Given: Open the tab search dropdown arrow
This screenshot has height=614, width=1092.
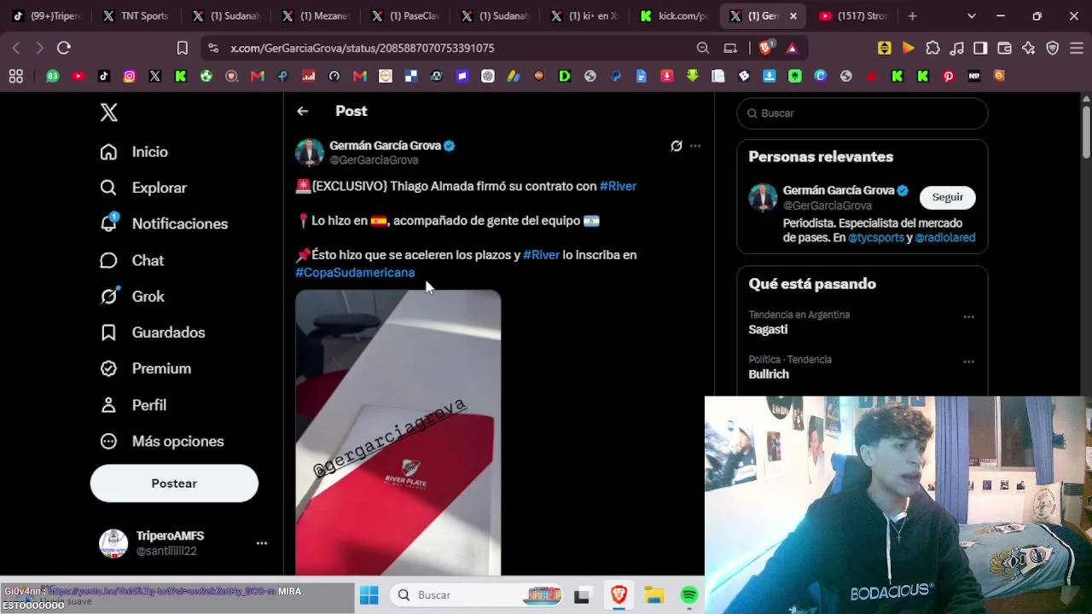Looking at the screenshot, I should pos(972,16).
